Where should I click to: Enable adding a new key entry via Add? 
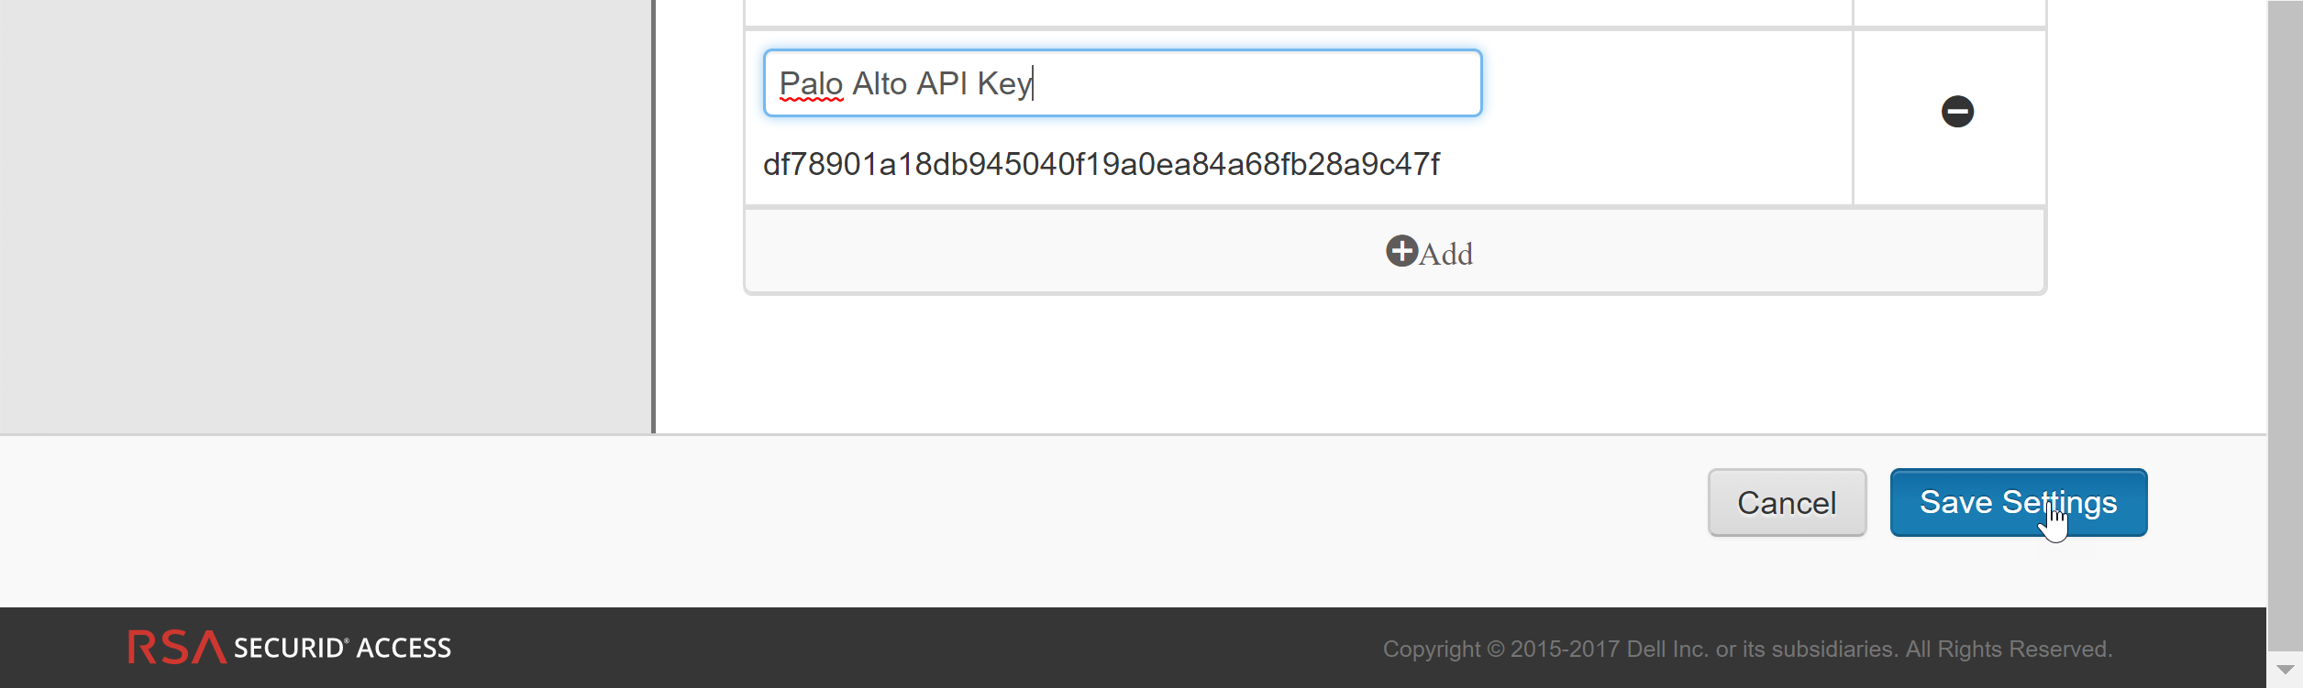point(1427,253)
